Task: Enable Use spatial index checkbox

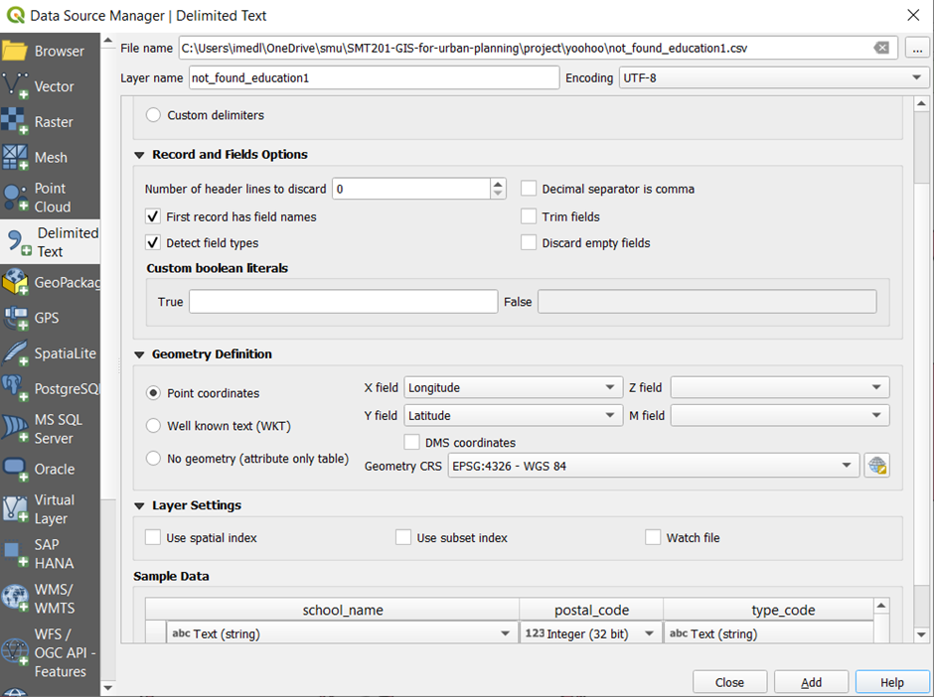Action: tap(153, 537)
